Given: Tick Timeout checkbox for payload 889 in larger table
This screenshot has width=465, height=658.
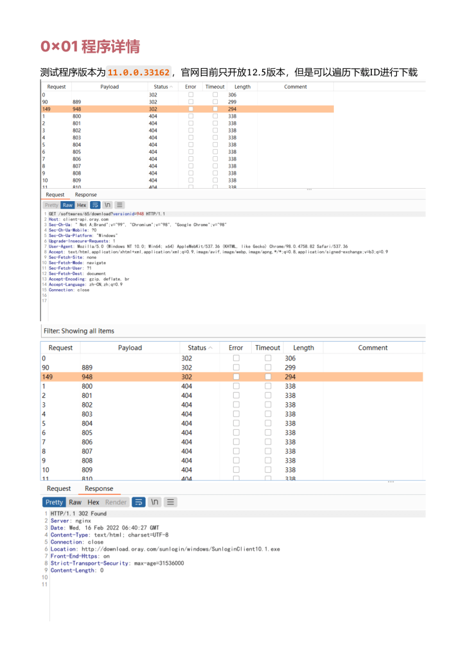Looking at the screenshot, I should (268, 368).
